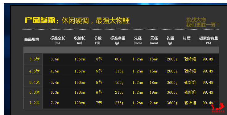Click the 165g net weight value
The height and width of the screenshot is (115, 227).
tap(119, 83)
